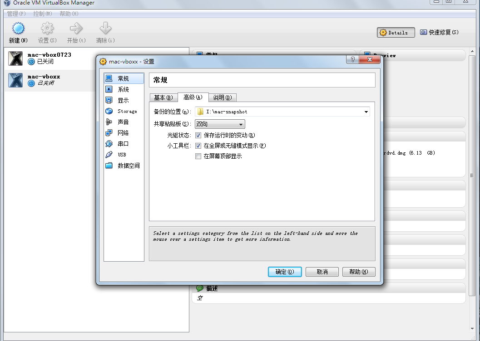
Task: Click the I:\mac-snapshot path text
Action: point(227,112)
